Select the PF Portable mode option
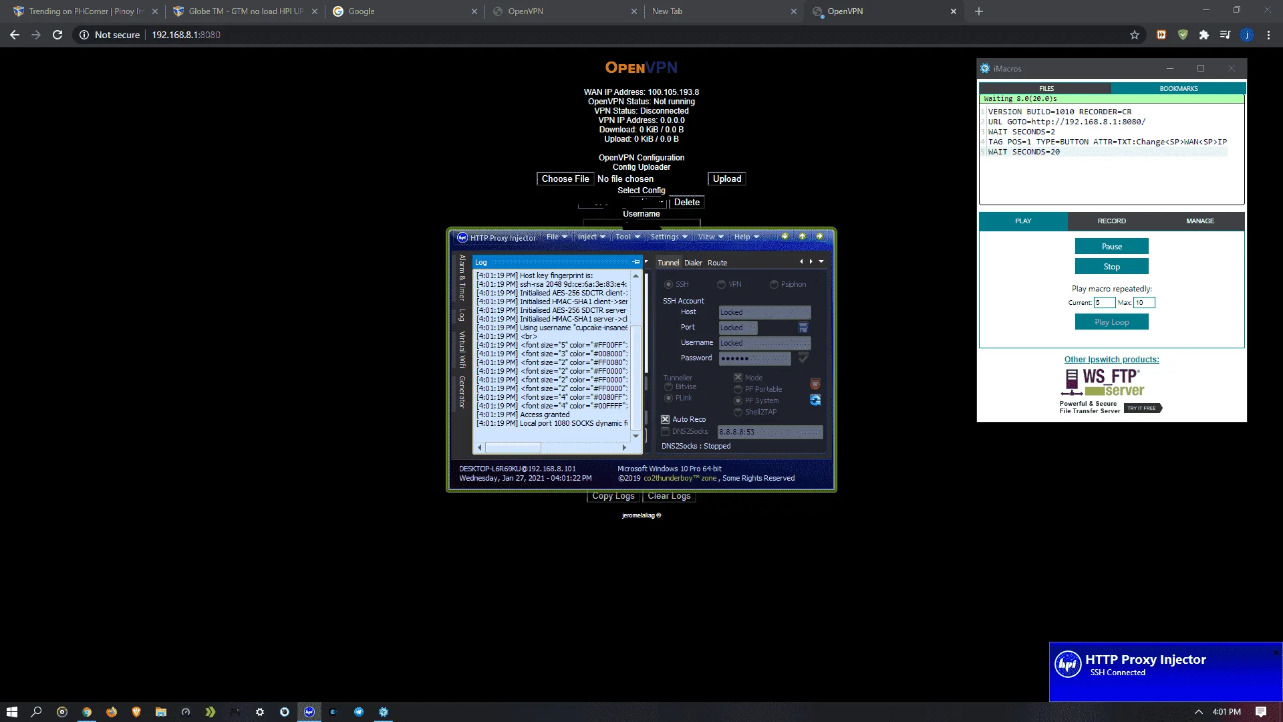Screen dimensions: 1283x722 [738, 389]
